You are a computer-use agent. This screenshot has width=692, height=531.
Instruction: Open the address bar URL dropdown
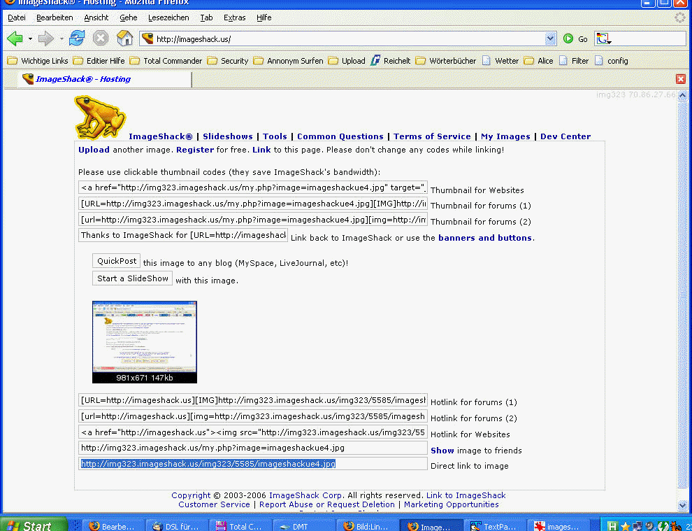click(x=550, y=39)
